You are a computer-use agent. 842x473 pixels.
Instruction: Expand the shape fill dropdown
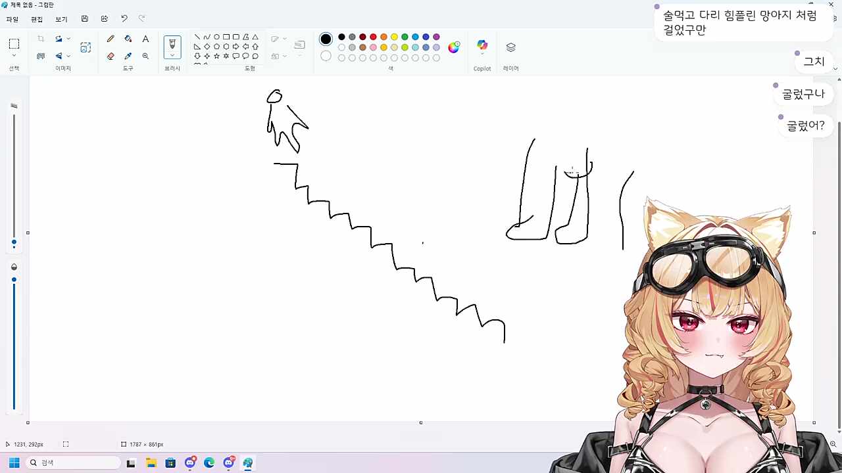pyautogui.click(x=284, y=56)
